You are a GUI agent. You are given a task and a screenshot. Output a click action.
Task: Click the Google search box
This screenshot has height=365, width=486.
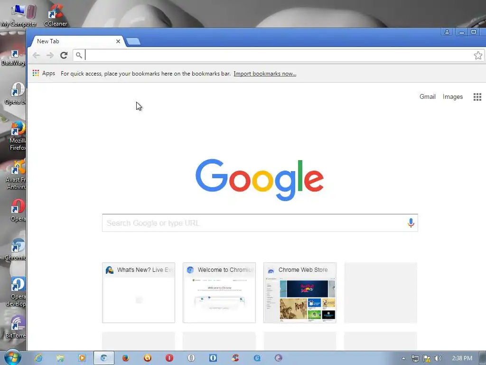tap(260, 223)
